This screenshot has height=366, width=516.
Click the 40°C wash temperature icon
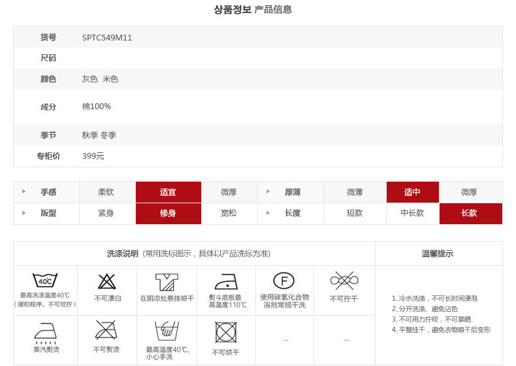45,280
